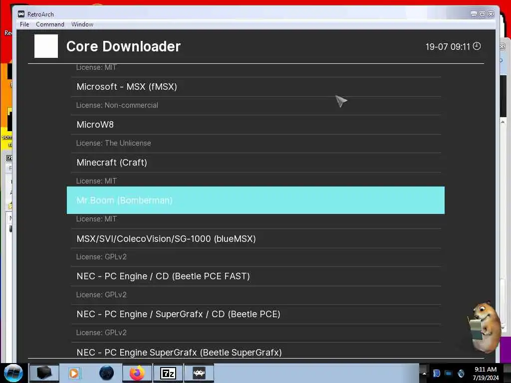Select the Minecraft (Craft) core
The image size is (511, 383).
coord(256,163)
